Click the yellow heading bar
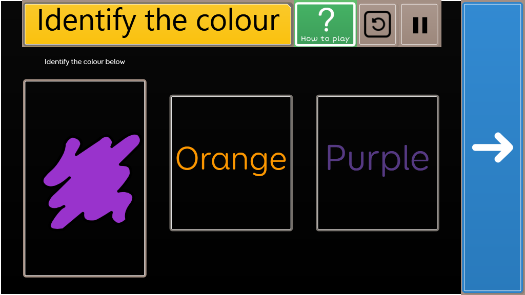Viewport: 525px width, 295px height. click(x=158, y=24)
